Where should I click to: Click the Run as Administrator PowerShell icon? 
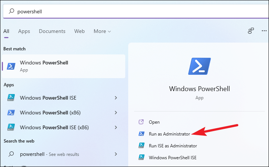click(x=142, y=134)
